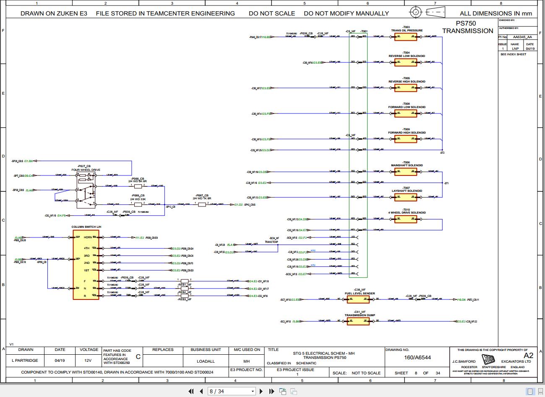The height and width of the screenshot is (397, 545).
Task: Click the MAINSHAFT SOLENOID label
Action: (x=407, y=165)
